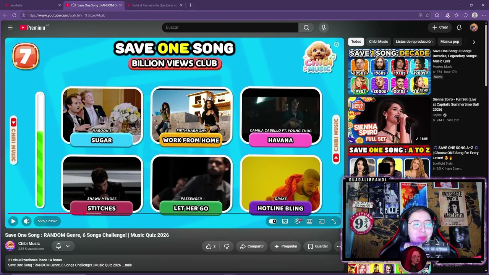489x275 pixels.
Task: Open YouTube notifications bell in header
Action: (459, 27)
